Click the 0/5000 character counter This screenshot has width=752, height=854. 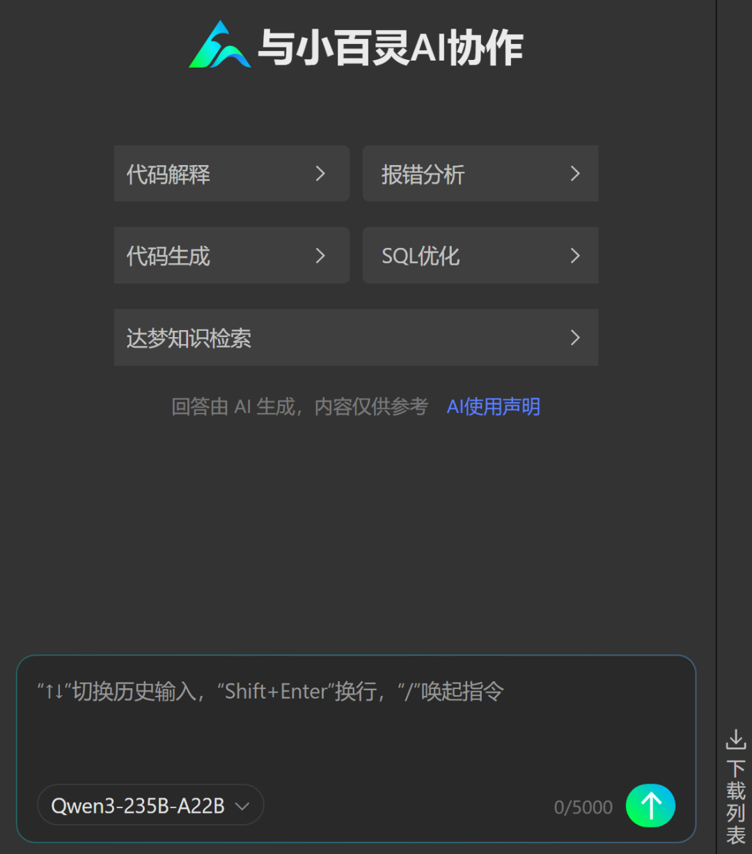coord(583,807)
